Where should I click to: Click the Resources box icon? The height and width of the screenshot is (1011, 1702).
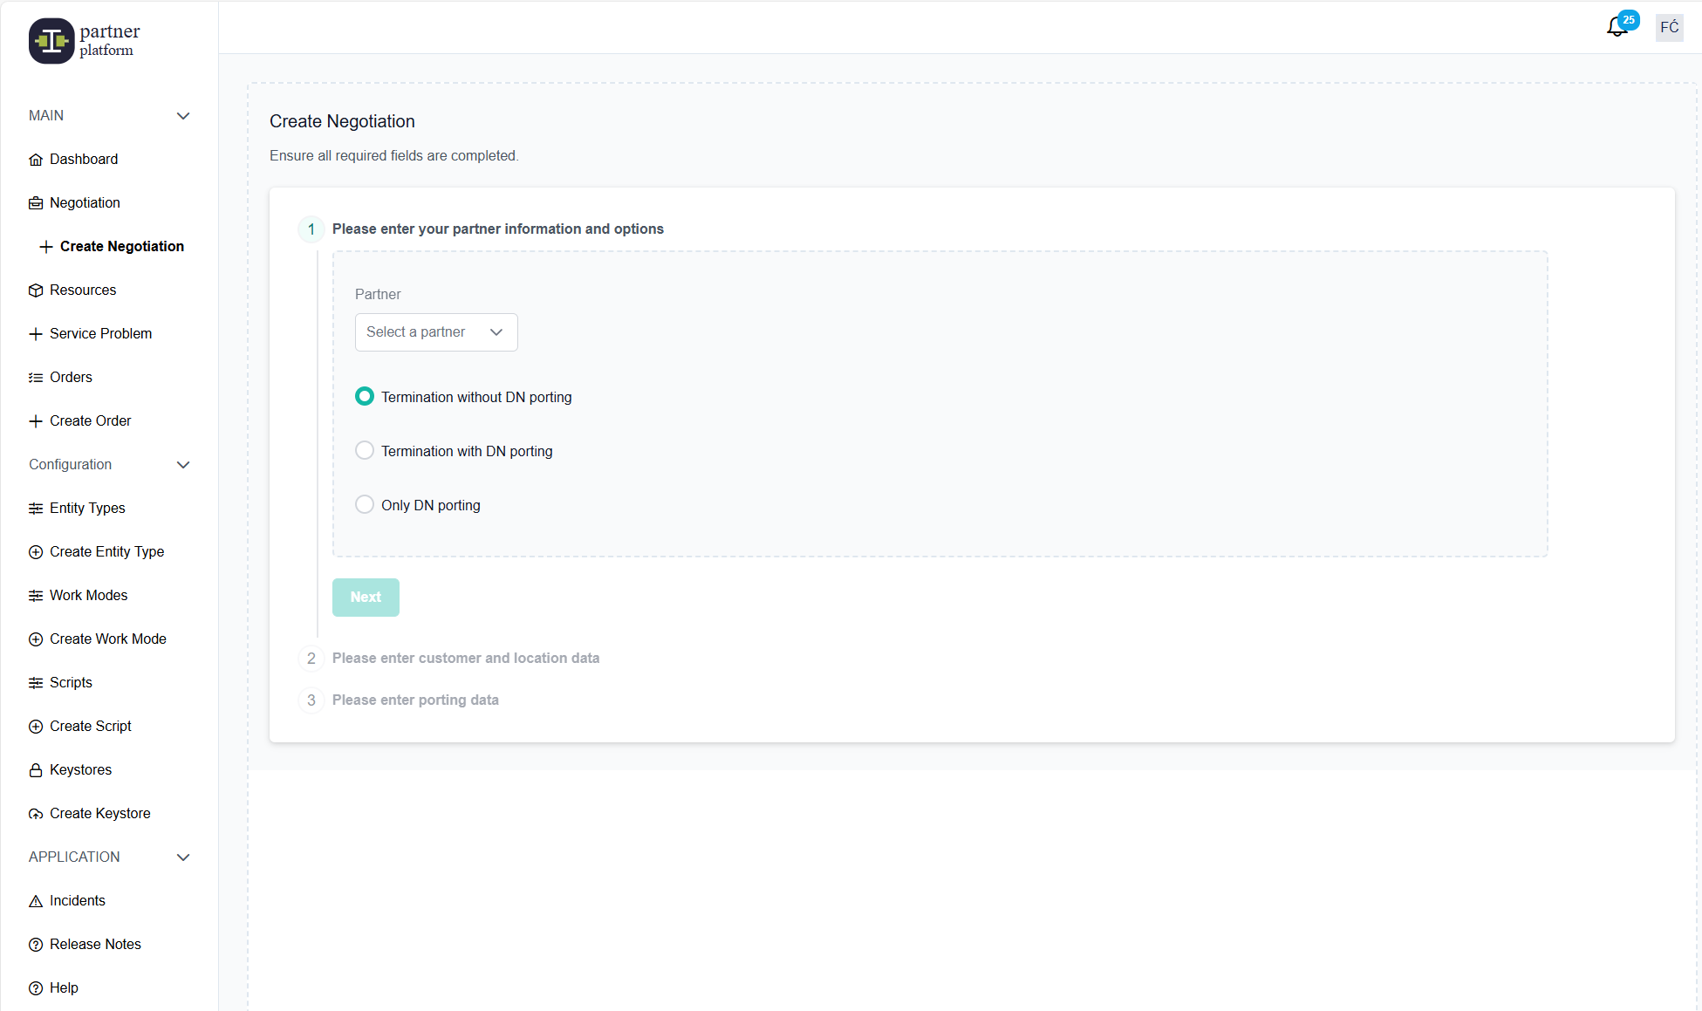click(x=36, y=290)
